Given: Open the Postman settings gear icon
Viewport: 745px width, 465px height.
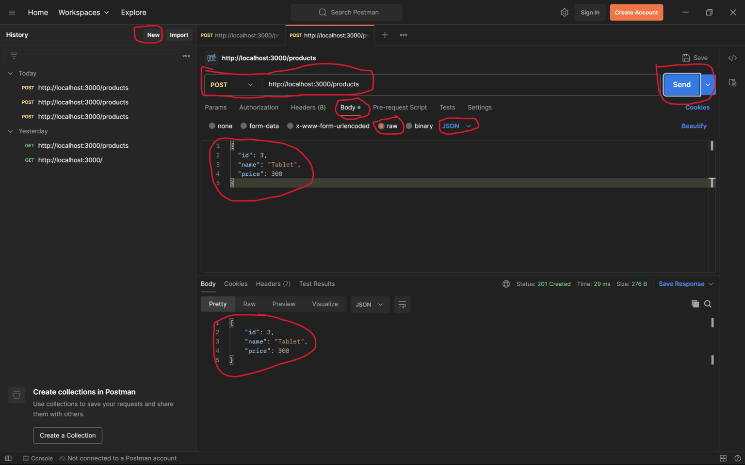Looking at the screenshot, I should 564,13.
